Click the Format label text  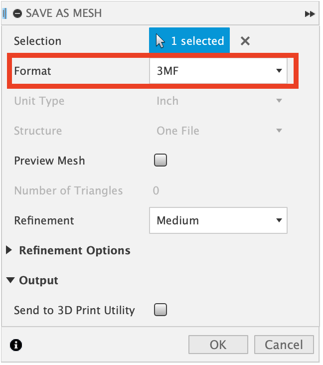click(x=32, y=71)
